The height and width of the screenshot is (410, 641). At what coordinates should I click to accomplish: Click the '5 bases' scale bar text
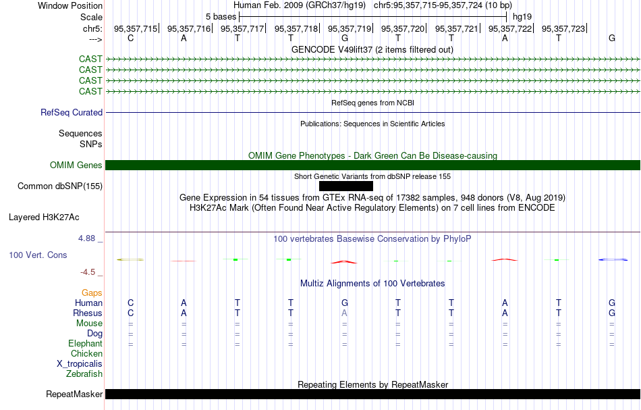pyautogui.click(x=221, y=17)
